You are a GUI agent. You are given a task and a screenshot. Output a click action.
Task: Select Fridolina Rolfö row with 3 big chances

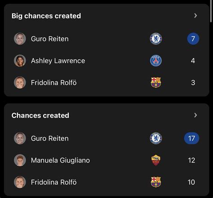pyautogui.click(x=106, y=82)
